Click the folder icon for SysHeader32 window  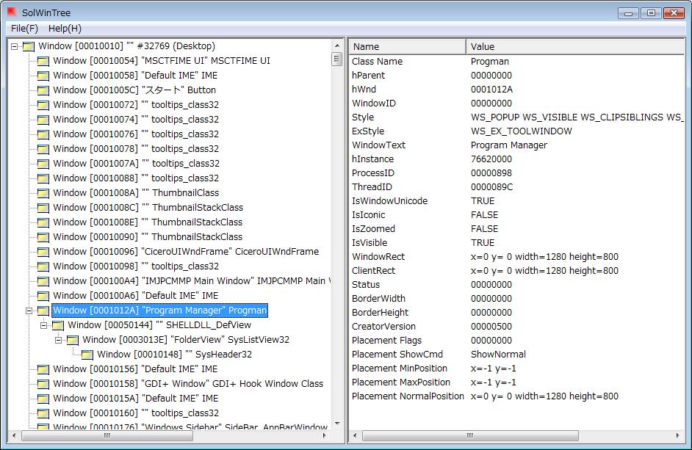coord(87,355)
